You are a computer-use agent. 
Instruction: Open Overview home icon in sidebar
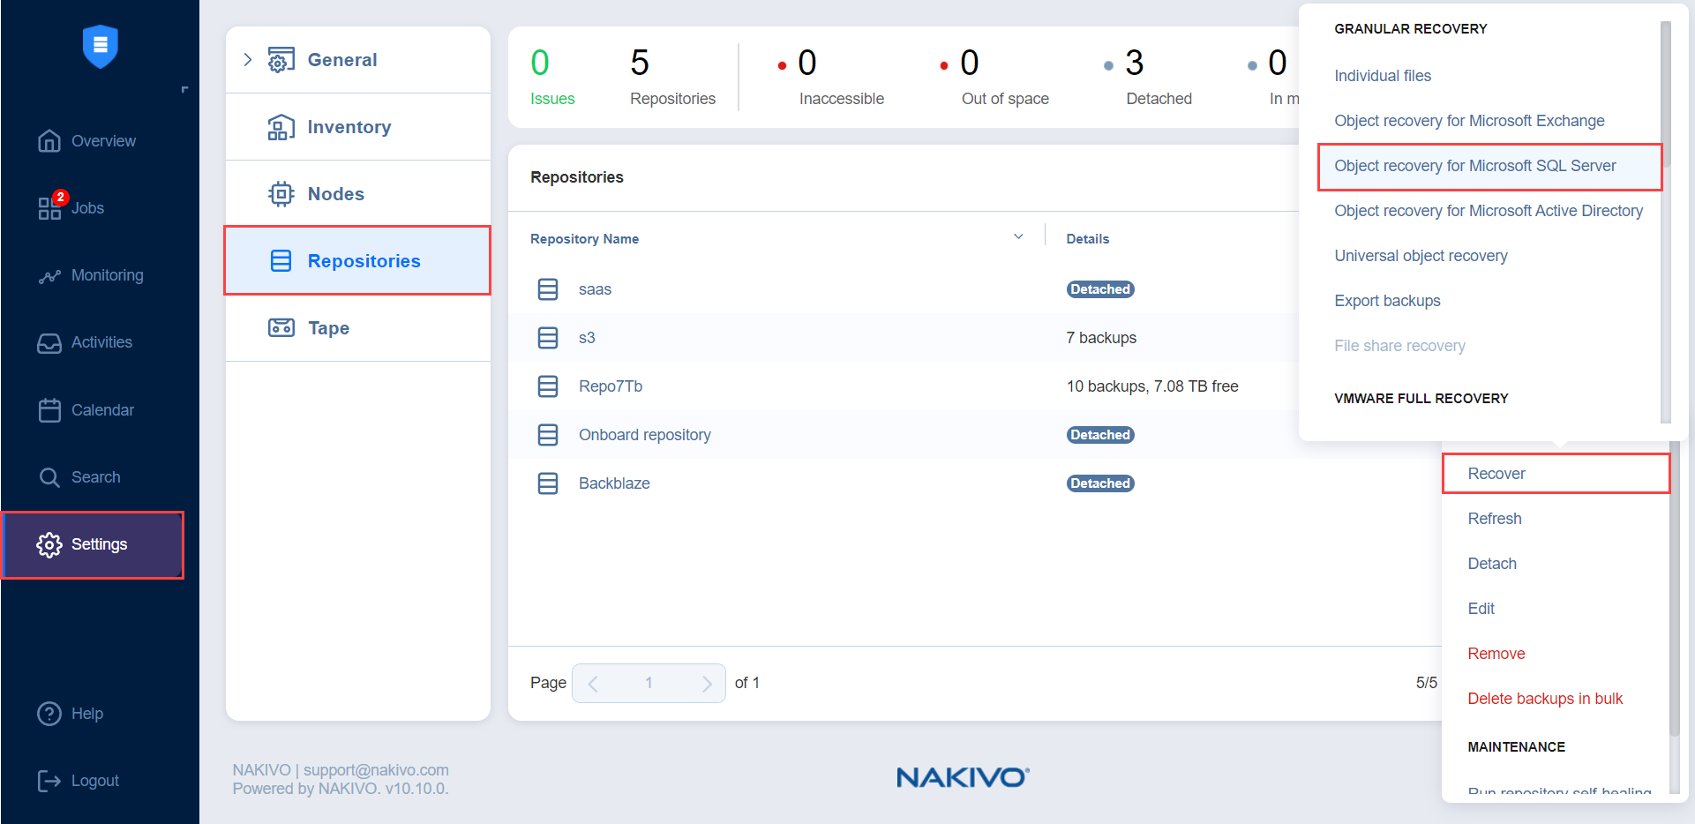coord(49,141)
